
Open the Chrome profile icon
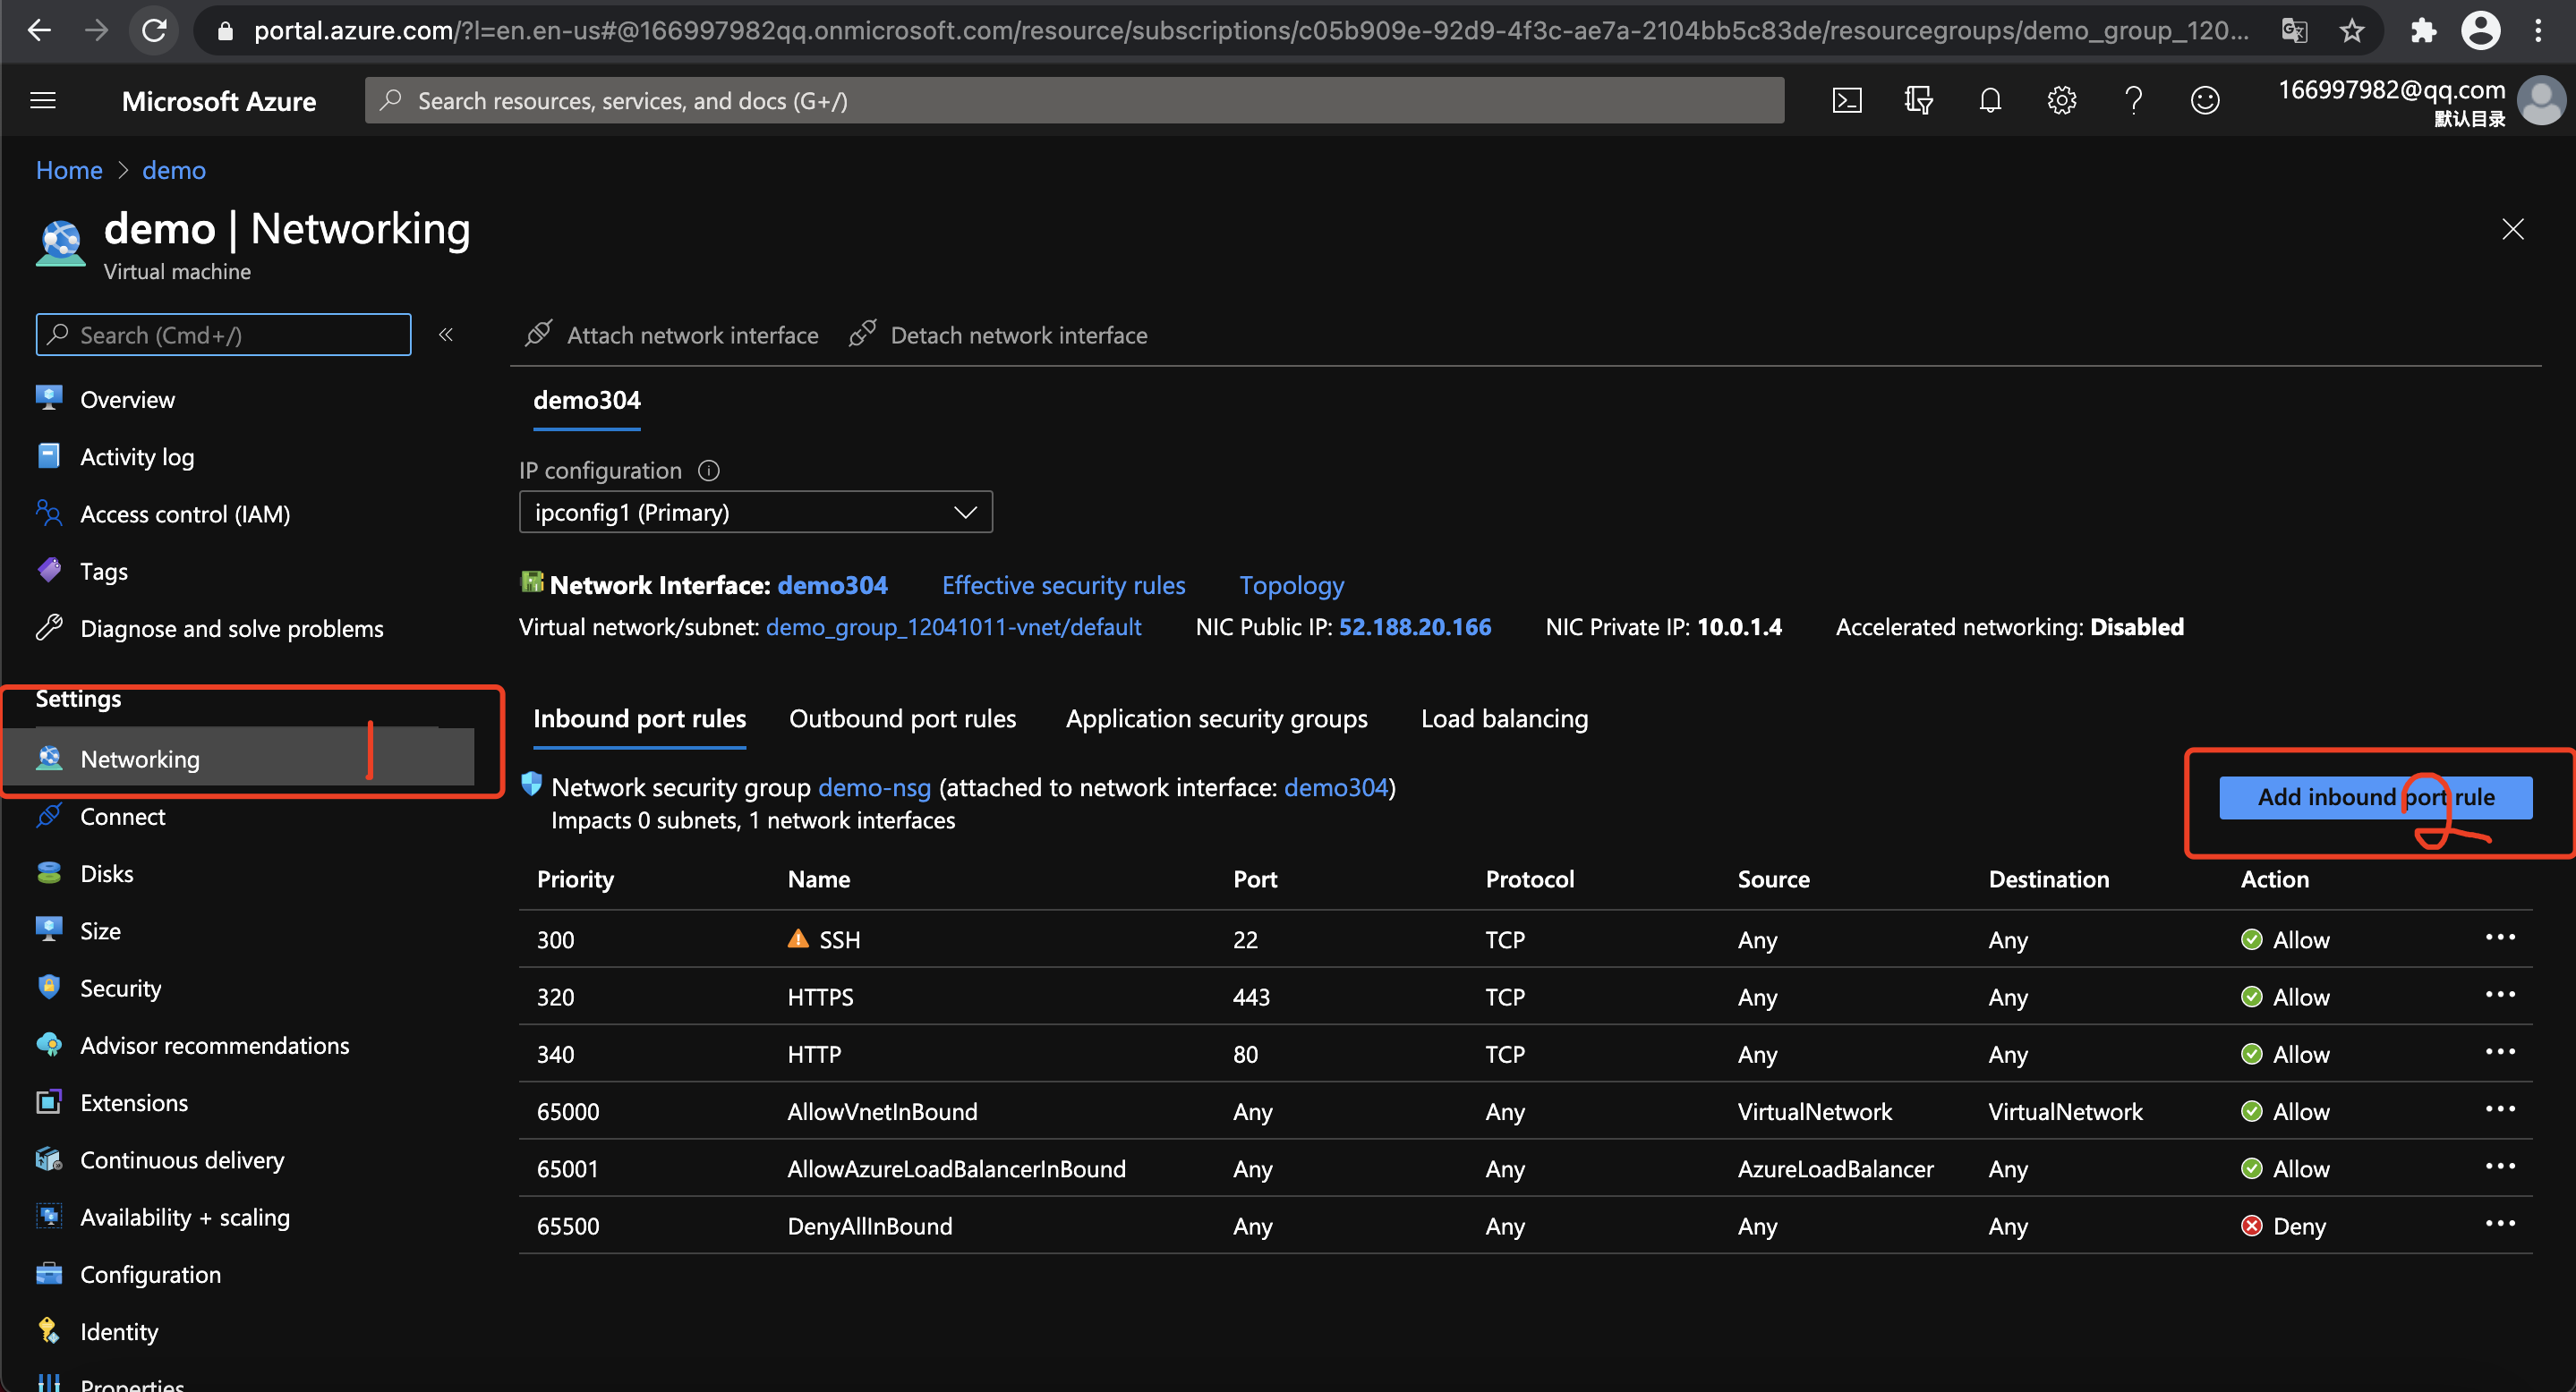(x=2481, y=31)
